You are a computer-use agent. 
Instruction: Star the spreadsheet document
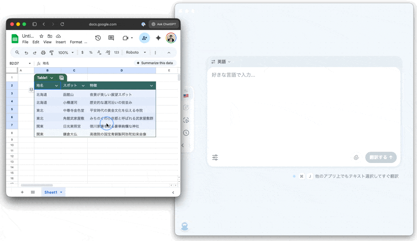coord(41,36)
